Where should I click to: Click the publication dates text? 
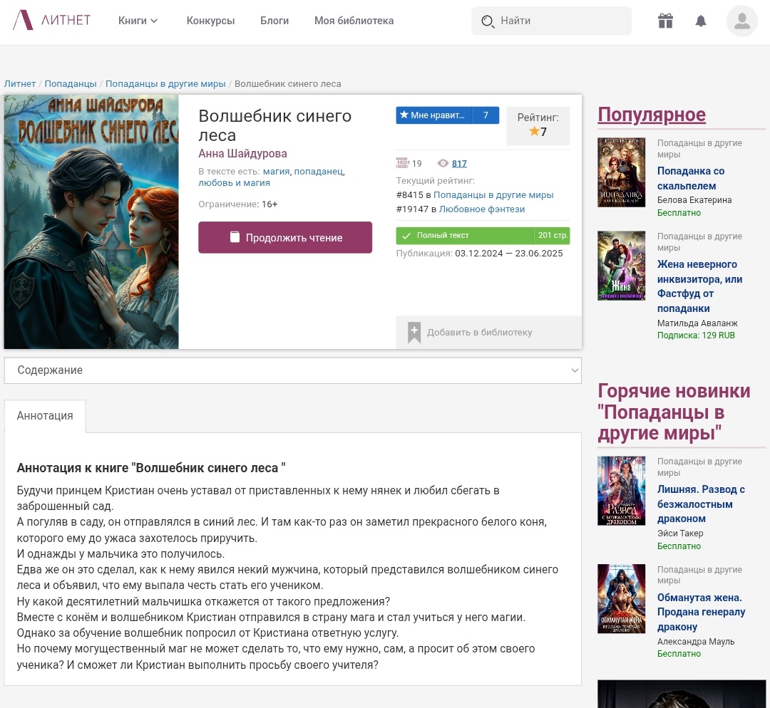(x=479, y=254)
